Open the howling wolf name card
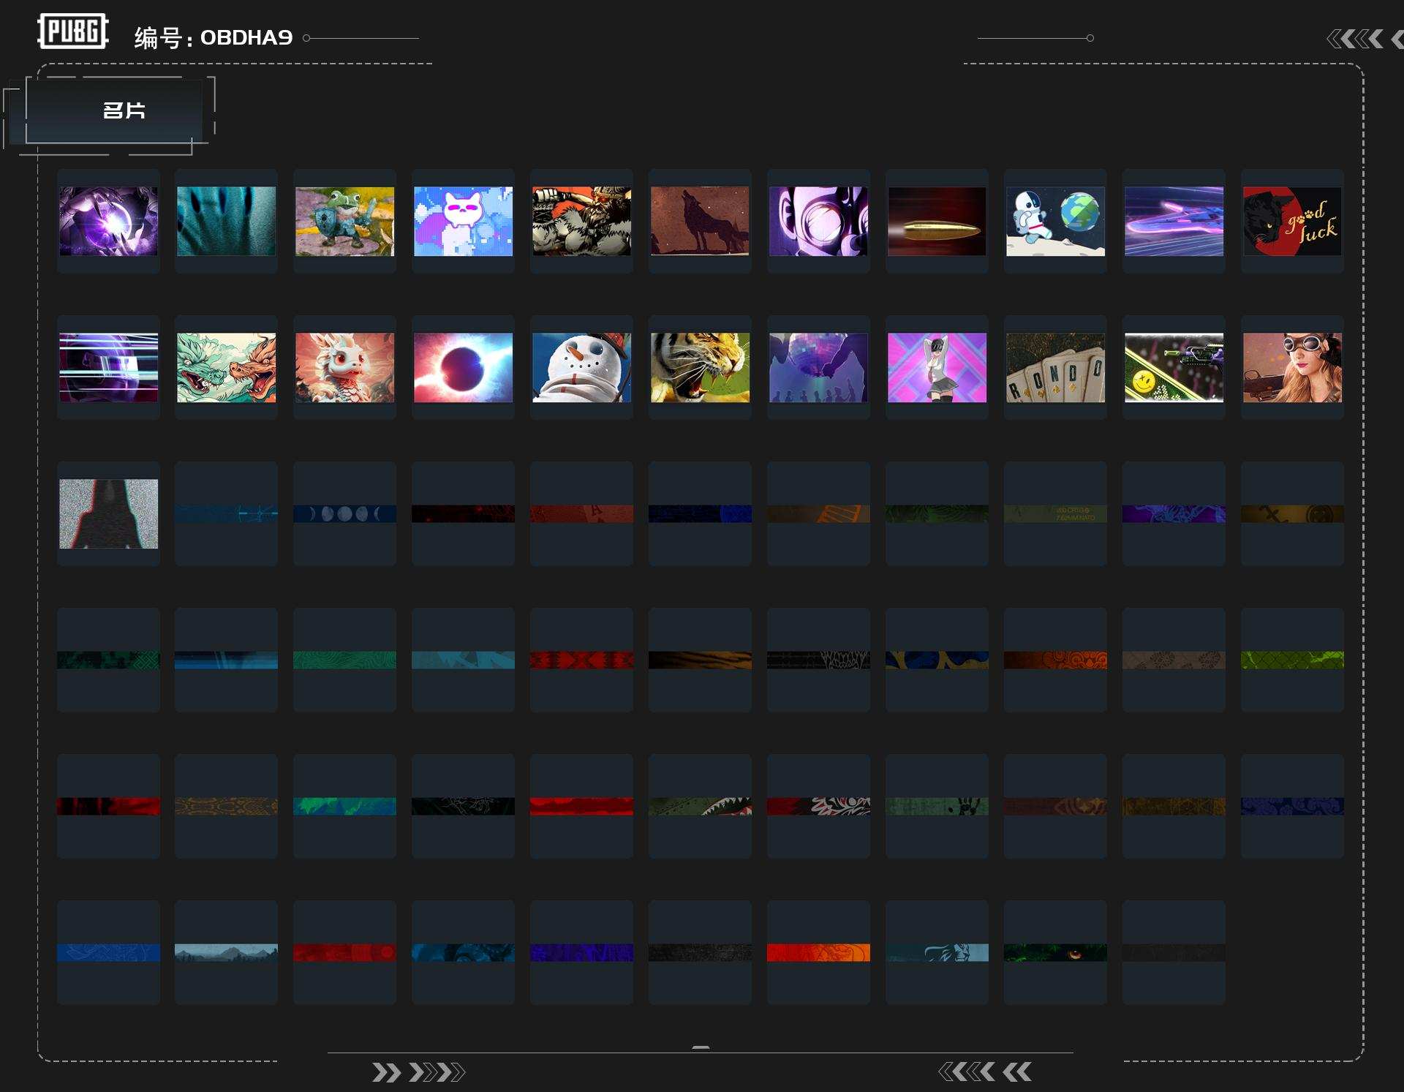The image size is (1404, 1092). [x=700, y=221]
